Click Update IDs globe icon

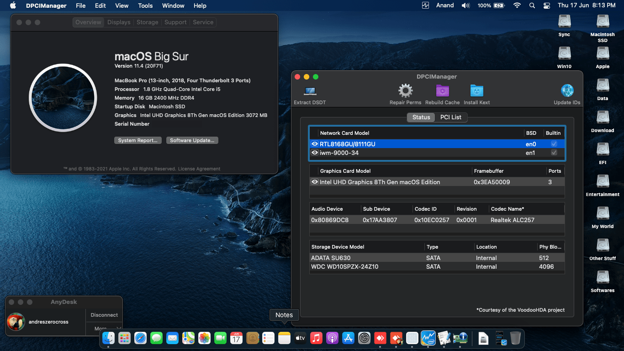pos(567,91)
